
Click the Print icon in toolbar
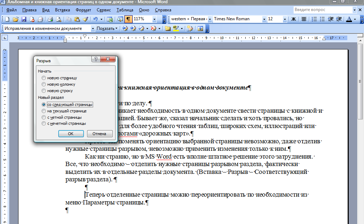(x=50, y=19)
